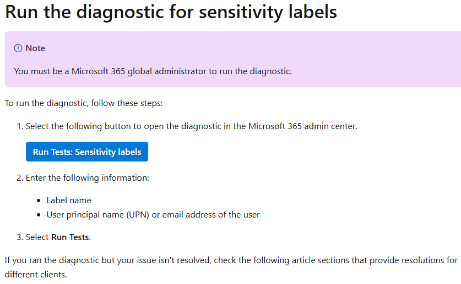Click the global administrator requirement sentence
The image size is (461, 284).
tap(153, 71)
